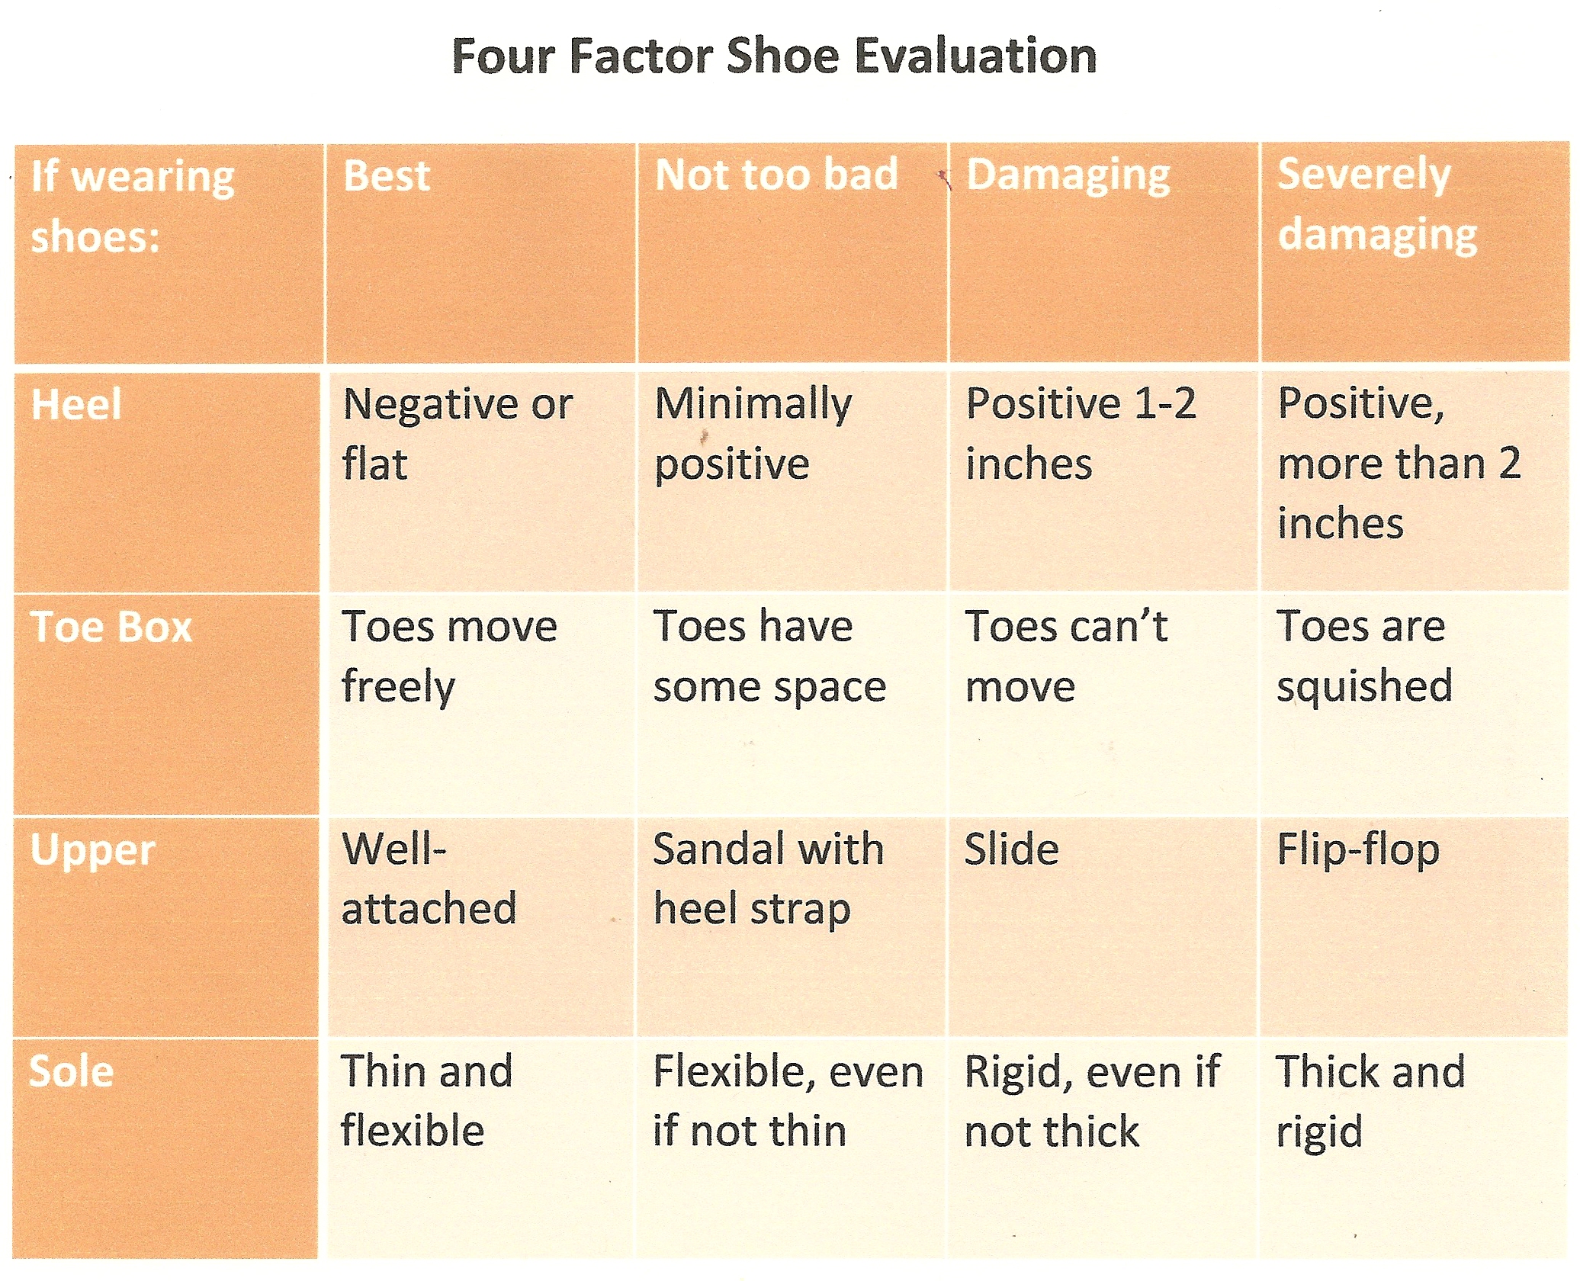
Task: Click the 'Damaging' column header
Action: [x=1068, y=175]
